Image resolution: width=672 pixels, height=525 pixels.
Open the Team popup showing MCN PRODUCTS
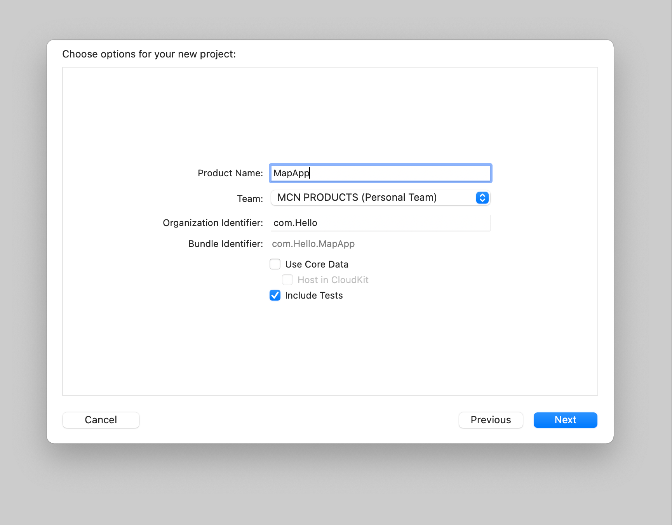tap(373, 198)
